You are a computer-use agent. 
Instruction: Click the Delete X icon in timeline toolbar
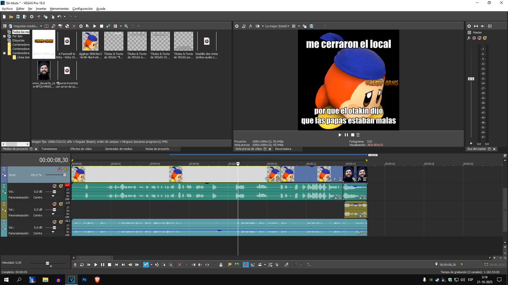click(x=179, y=265)
